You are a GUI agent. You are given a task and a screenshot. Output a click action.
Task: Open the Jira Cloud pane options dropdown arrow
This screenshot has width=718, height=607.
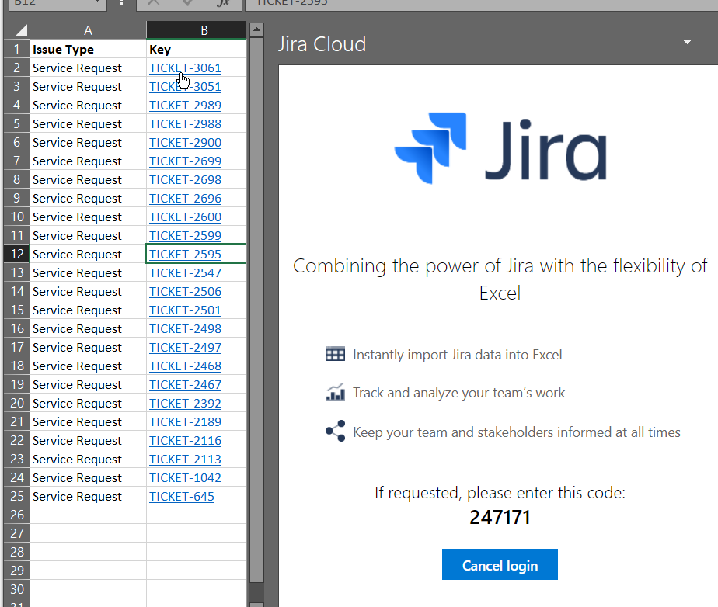click(x=687, y=42)
